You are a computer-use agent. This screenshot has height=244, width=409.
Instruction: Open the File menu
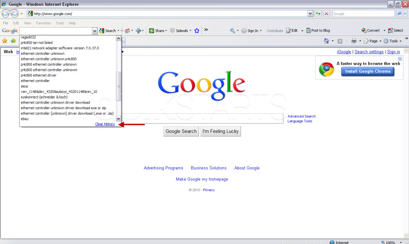tap(6, 23)
